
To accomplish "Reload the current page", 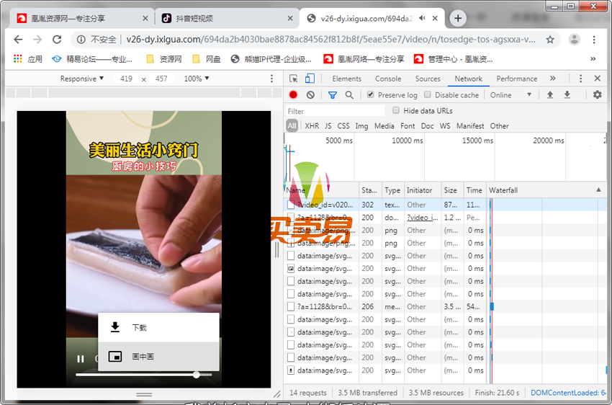I will pyautogui.click(x=57, y=40).
